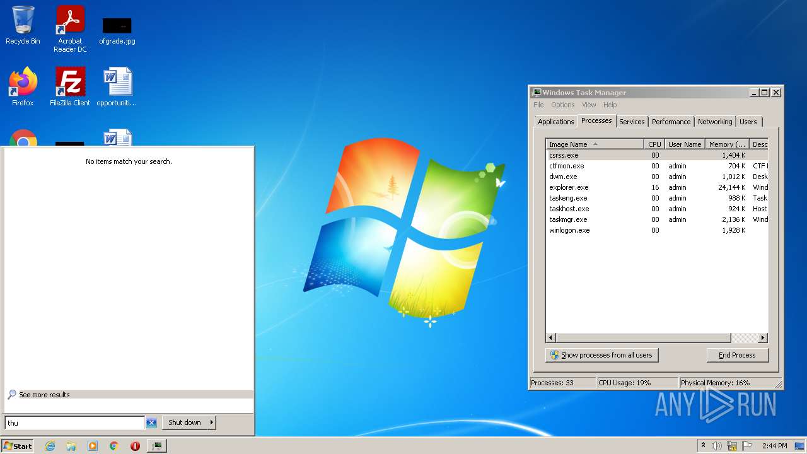807x454 pixels.
Task: Select the csrss.exe process row
Action: pyautogui.click(x=657, y=155)
